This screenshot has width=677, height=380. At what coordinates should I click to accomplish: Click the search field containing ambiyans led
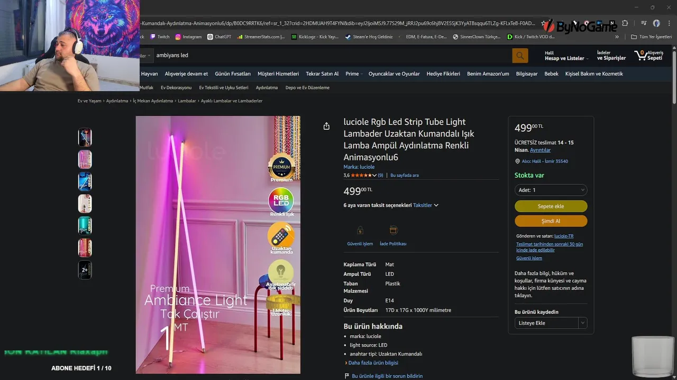pyautogui.click(x=332, y=55)
